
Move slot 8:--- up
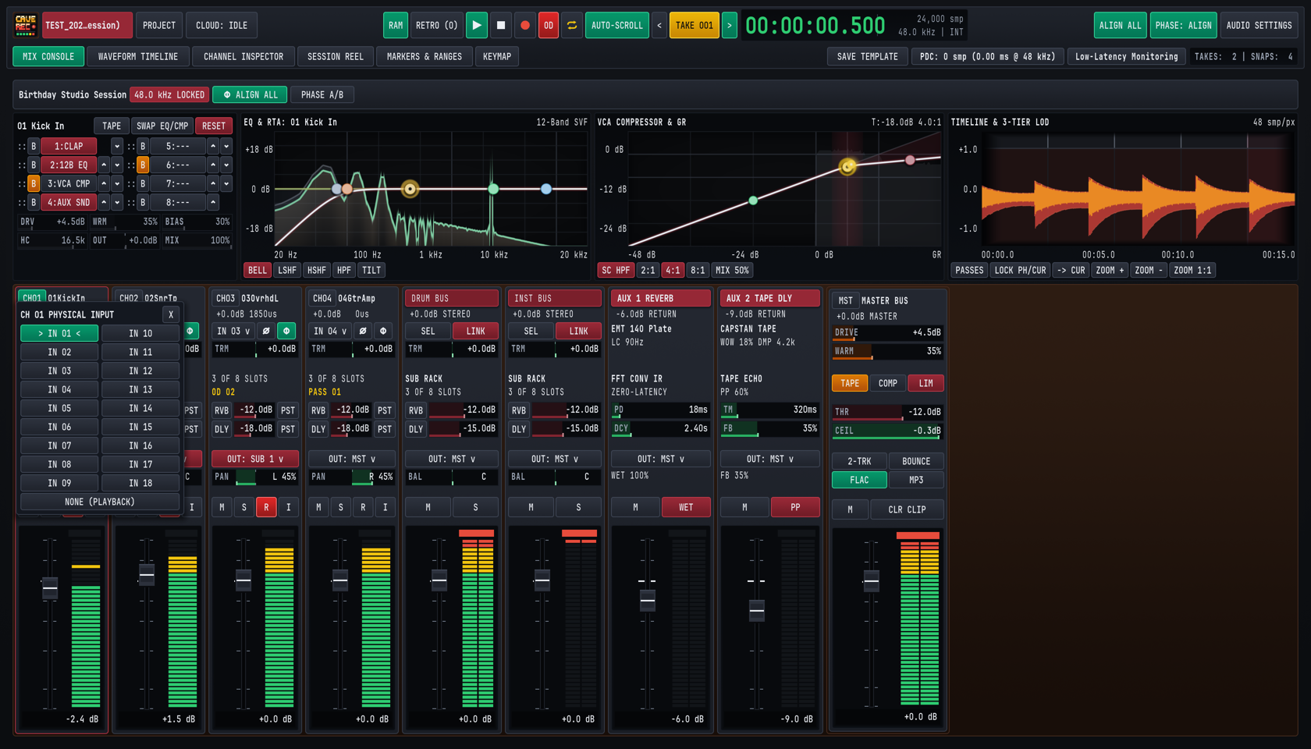pyautogui.click(x=213, y=202)
